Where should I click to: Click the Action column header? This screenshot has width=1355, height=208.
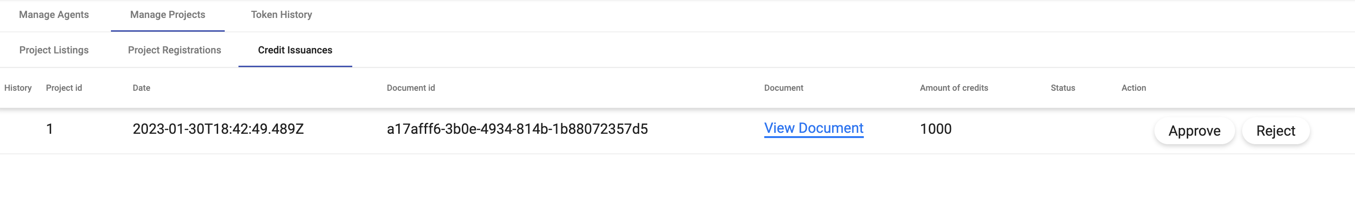tap(1133, 88)
